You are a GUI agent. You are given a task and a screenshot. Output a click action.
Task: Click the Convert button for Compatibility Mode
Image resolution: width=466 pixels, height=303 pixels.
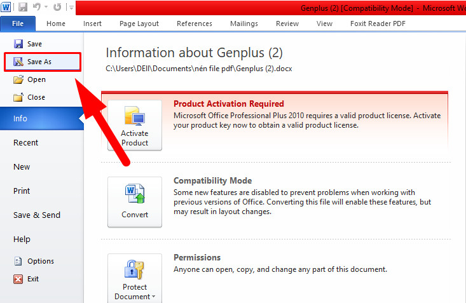click(x=135, y=201)
